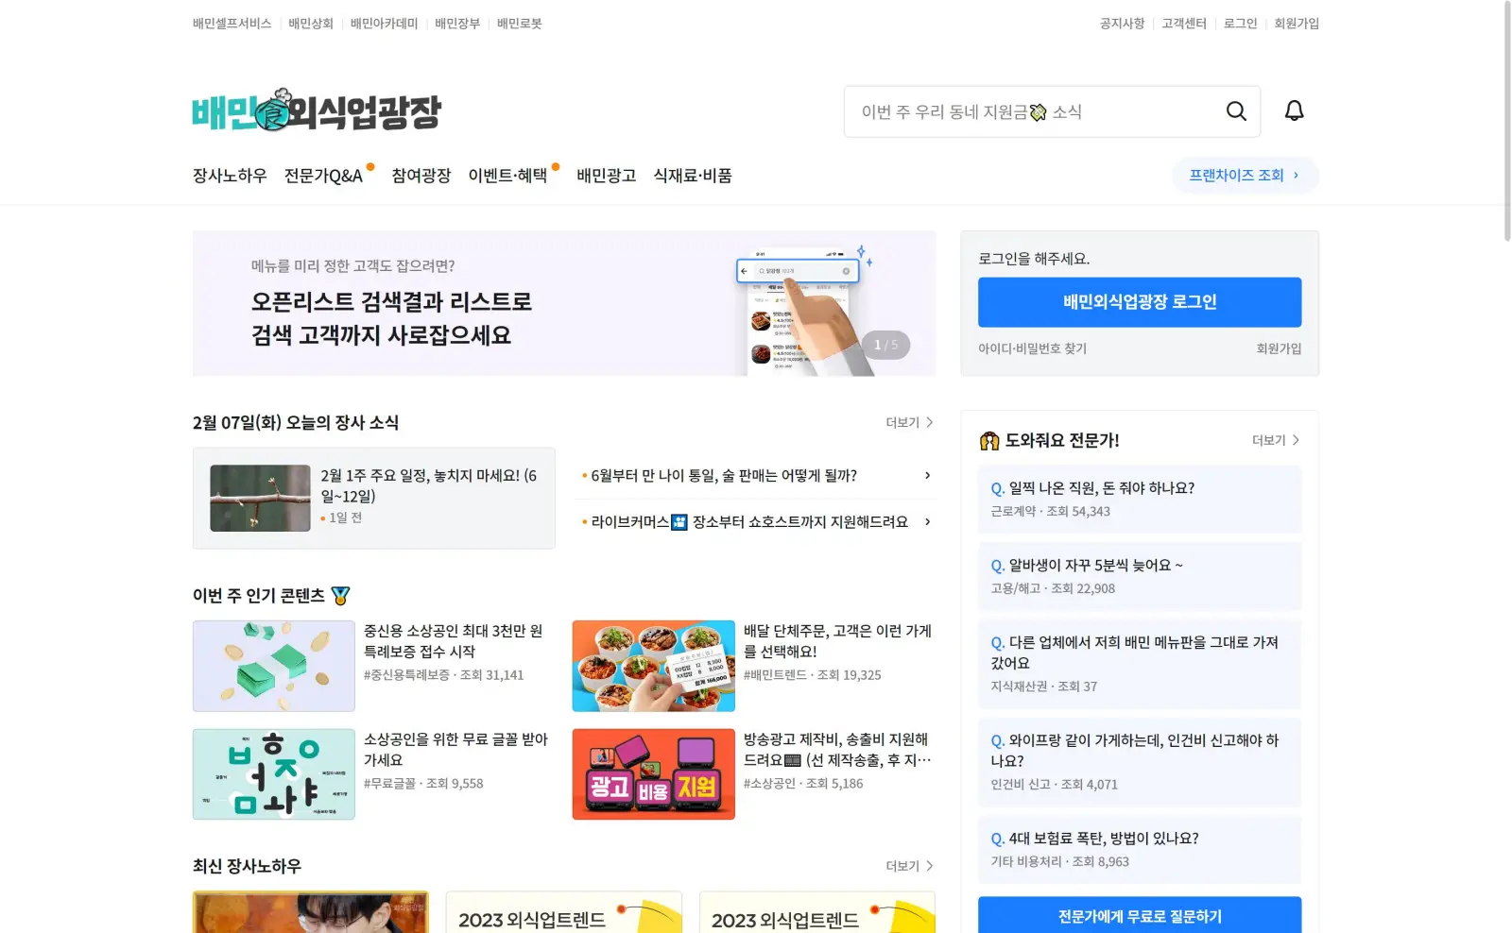Expand 더보기 for 최신 장사노하우
The image size is (1512, 933).
(x=909, y=866)
